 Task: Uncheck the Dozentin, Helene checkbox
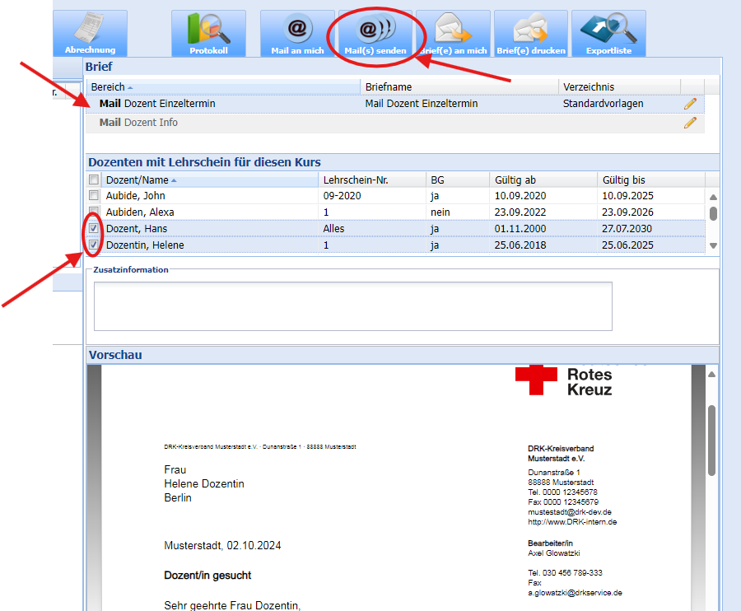click(x=94, y=245)
